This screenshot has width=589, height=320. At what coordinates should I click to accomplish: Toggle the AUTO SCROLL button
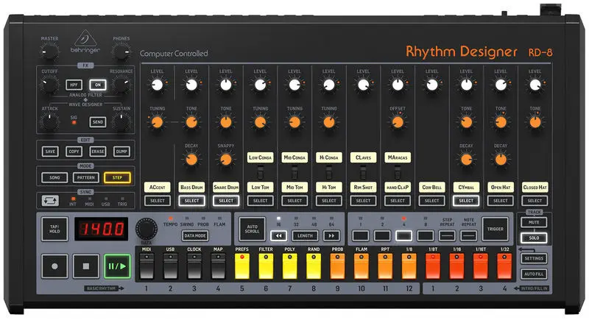[x=252, y=229]
